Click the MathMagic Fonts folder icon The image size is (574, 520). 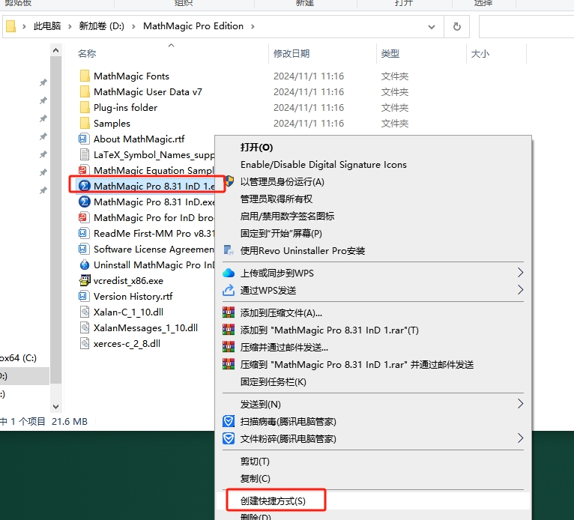click(x=85, y=76)
